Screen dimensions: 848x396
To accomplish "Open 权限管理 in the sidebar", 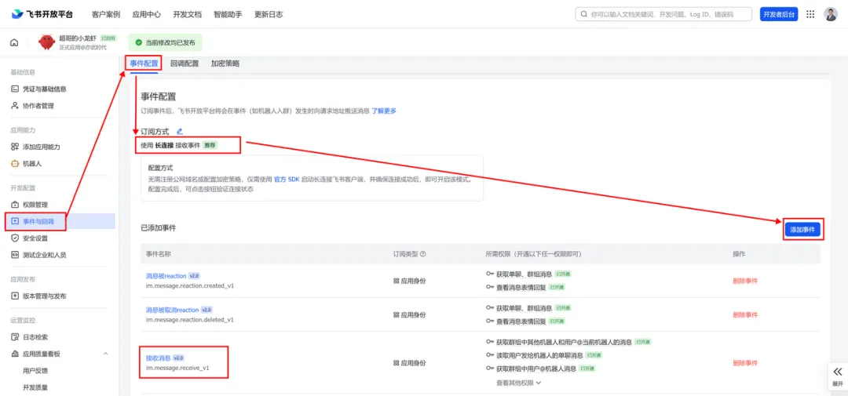I will coord(35,205).
